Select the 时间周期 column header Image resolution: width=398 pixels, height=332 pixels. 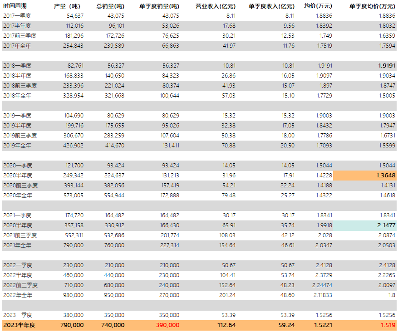click(15, 6)
